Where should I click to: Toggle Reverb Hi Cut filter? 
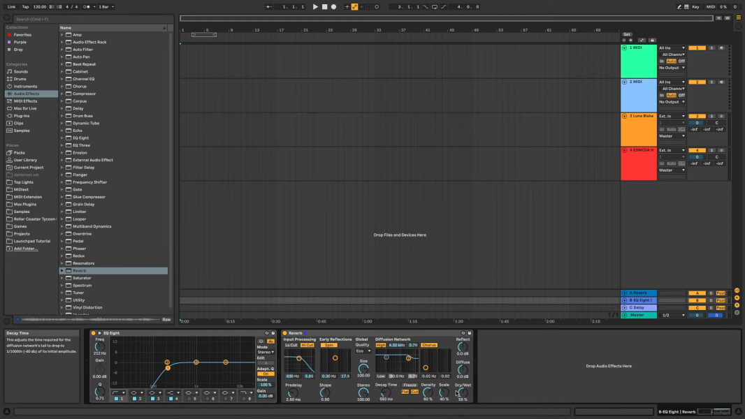[308, 345]
